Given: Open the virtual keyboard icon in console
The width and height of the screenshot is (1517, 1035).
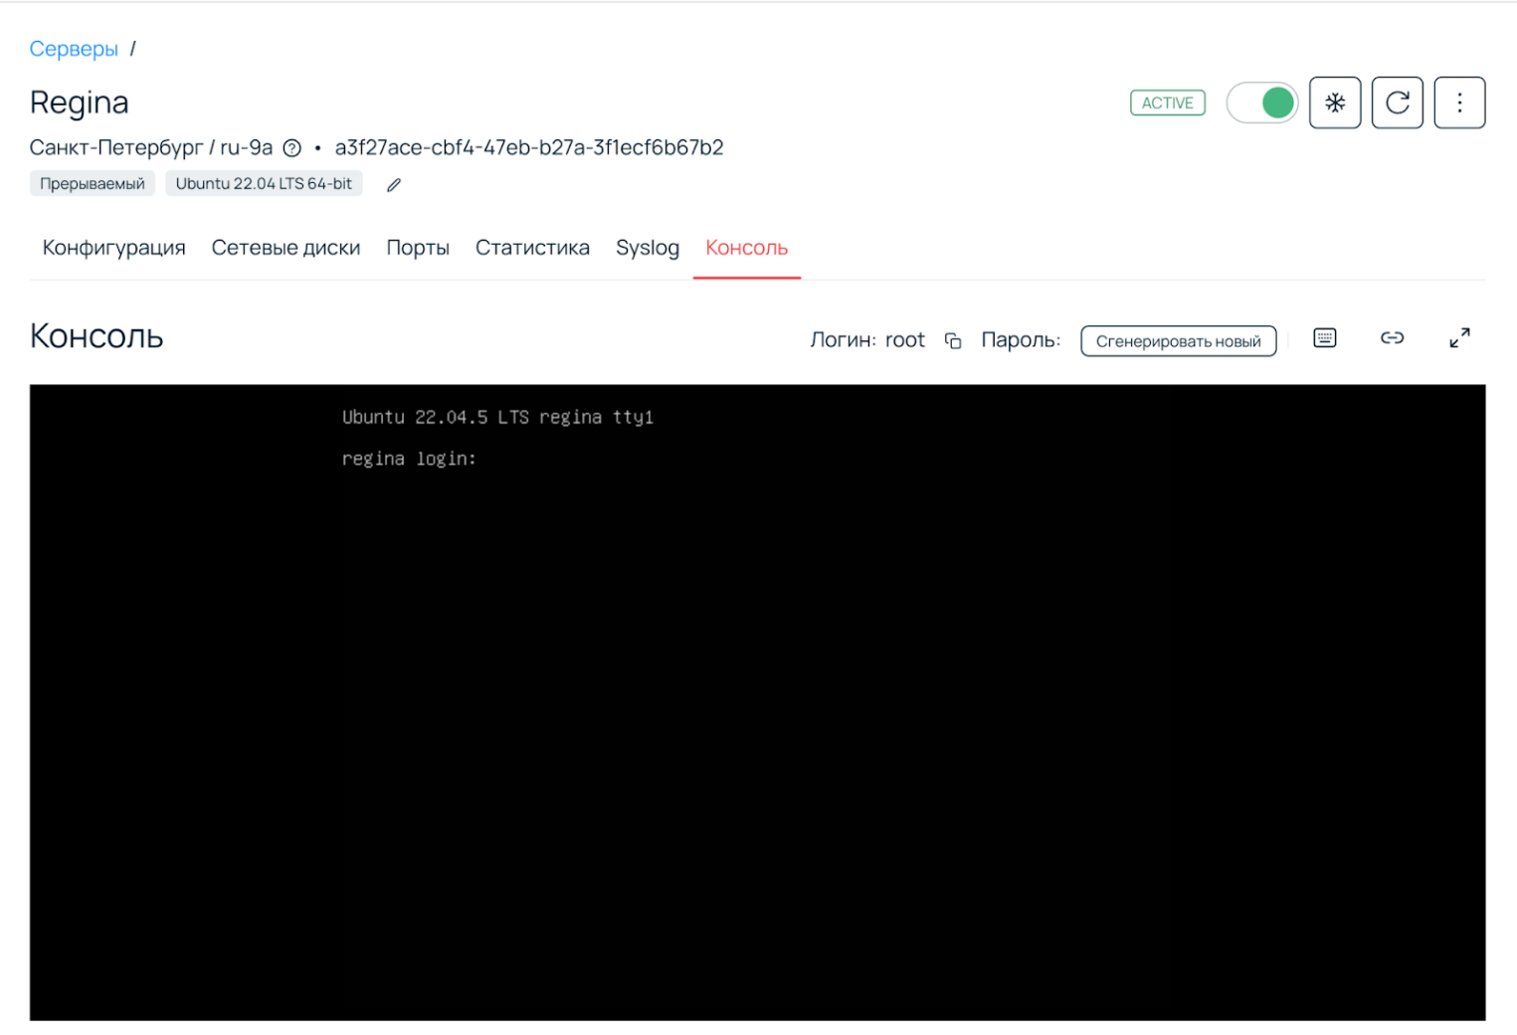Looking at the screenshot, I should (1324, 338).
